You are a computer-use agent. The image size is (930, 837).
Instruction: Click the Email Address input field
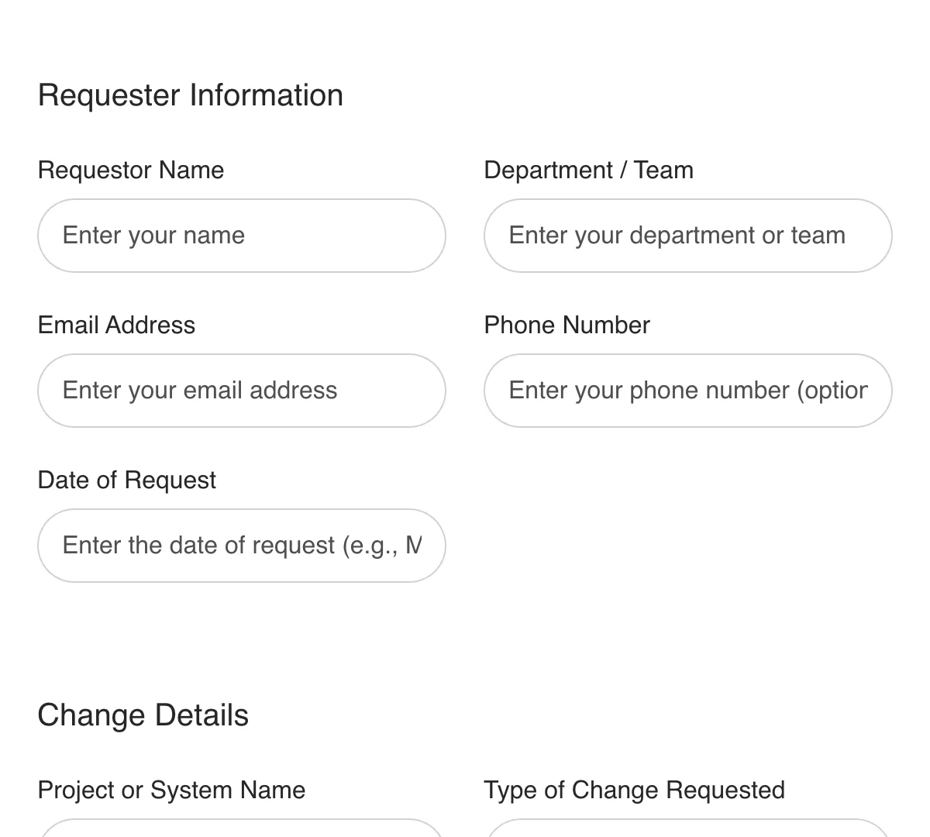(242, 391)
